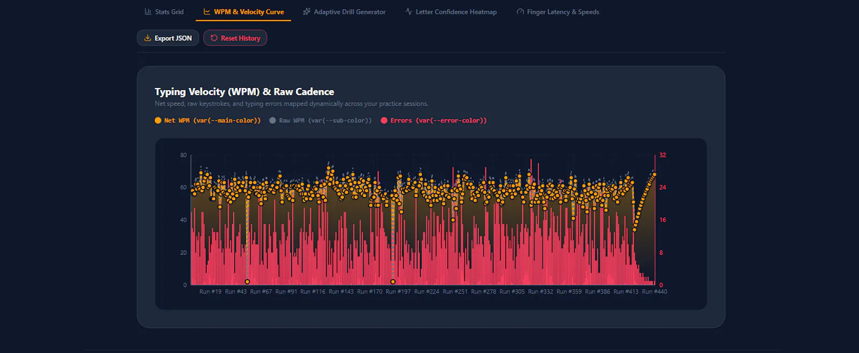
Task: Click the right error axis value 16
Action: pos(663,220)
